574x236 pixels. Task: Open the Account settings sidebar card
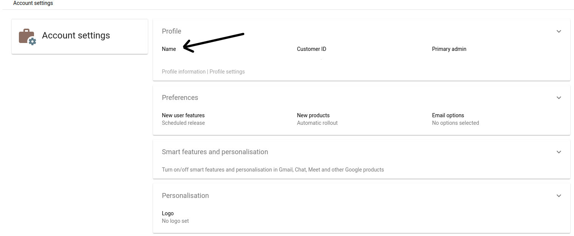[79, 36]
